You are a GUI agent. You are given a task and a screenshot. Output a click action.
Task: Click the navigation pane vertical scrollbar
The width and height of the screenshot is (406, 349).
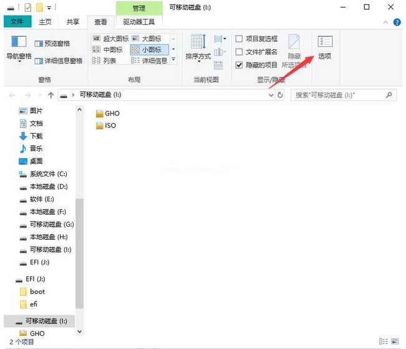pos(79,250)
